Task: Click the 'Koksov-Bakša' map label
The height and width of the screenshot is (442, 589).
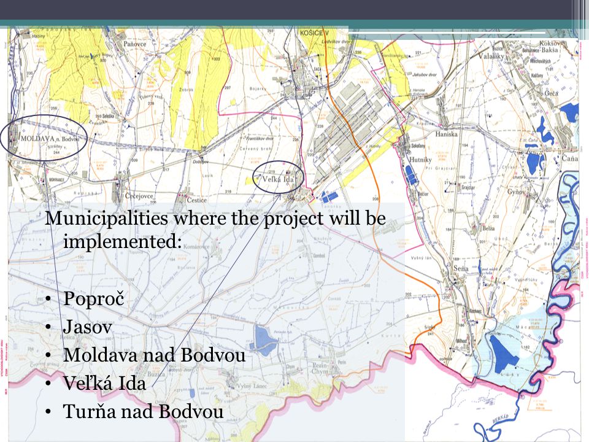Action: tap(549, 47)
